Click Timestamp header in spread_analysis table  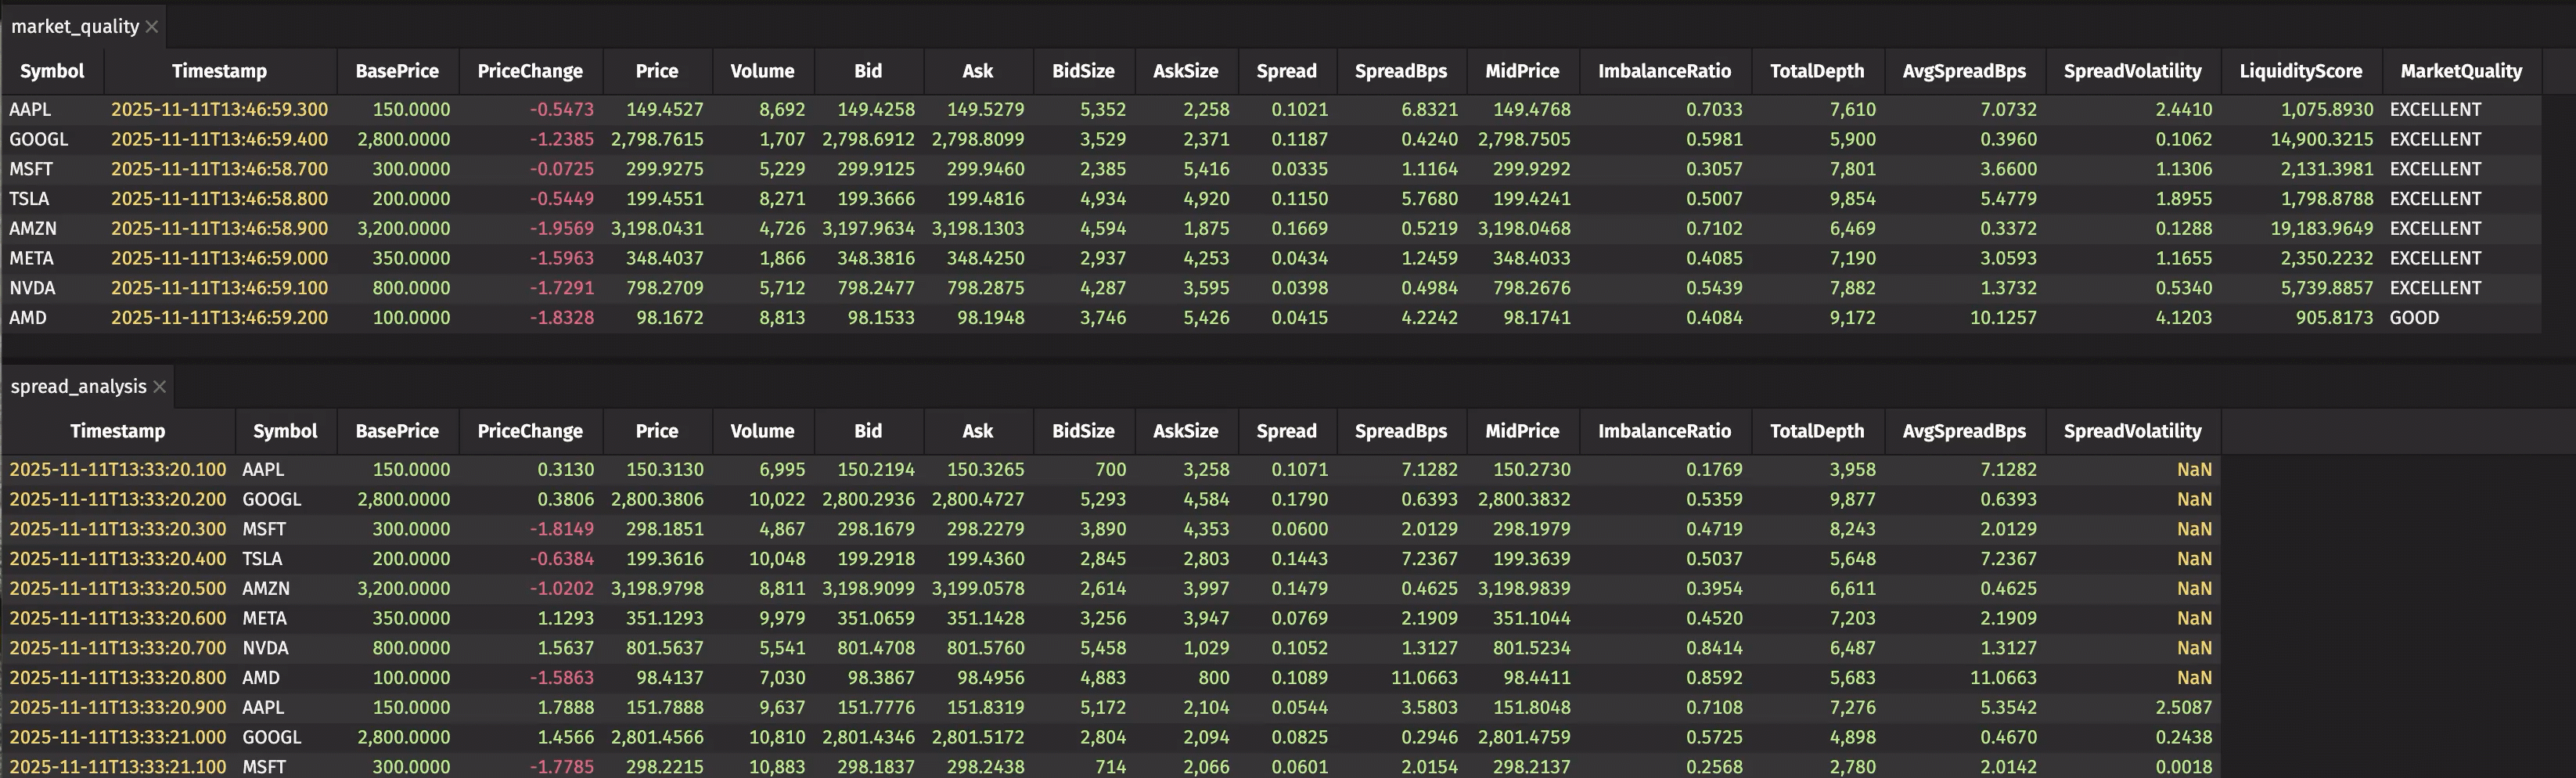pos(117,431)
